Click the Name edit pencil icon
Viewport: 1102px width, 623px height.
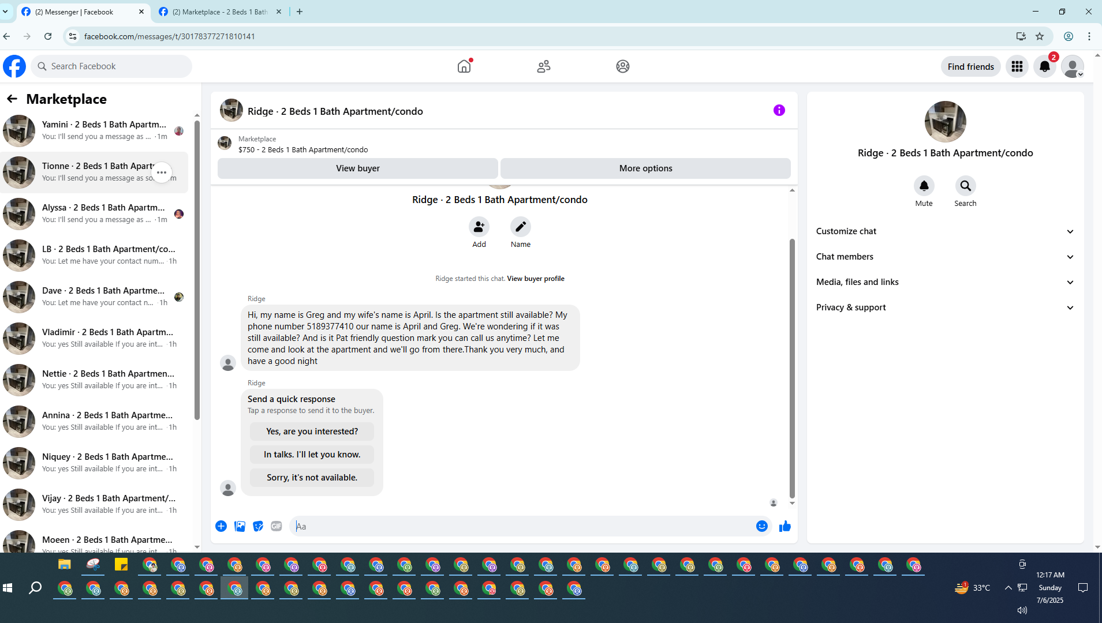click(x=521, y=227)
